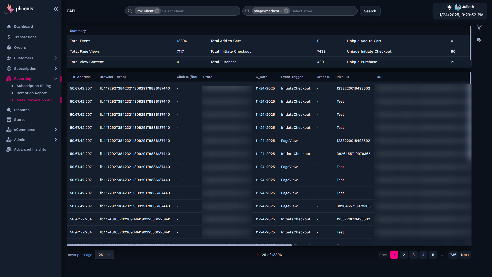The image size is (492, 277).
Task: Toggle light/dark theme sun icon
Action: pos(449,7)
